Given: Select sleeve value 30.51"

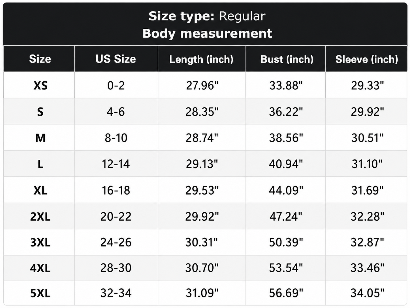Looking at the screenshot, I should [367, 138].
